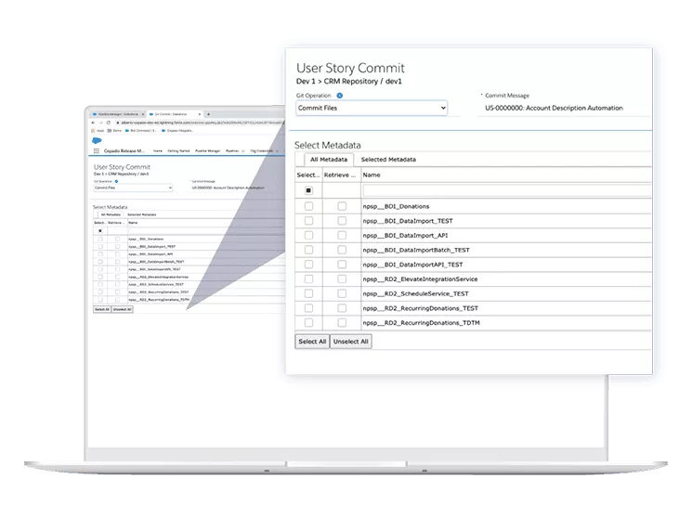Click the npsp__BDI_DataImport_API name in the enlarged panel
Image resolution: width=692 pixels, height=505 pixels.
coord(405,235)
